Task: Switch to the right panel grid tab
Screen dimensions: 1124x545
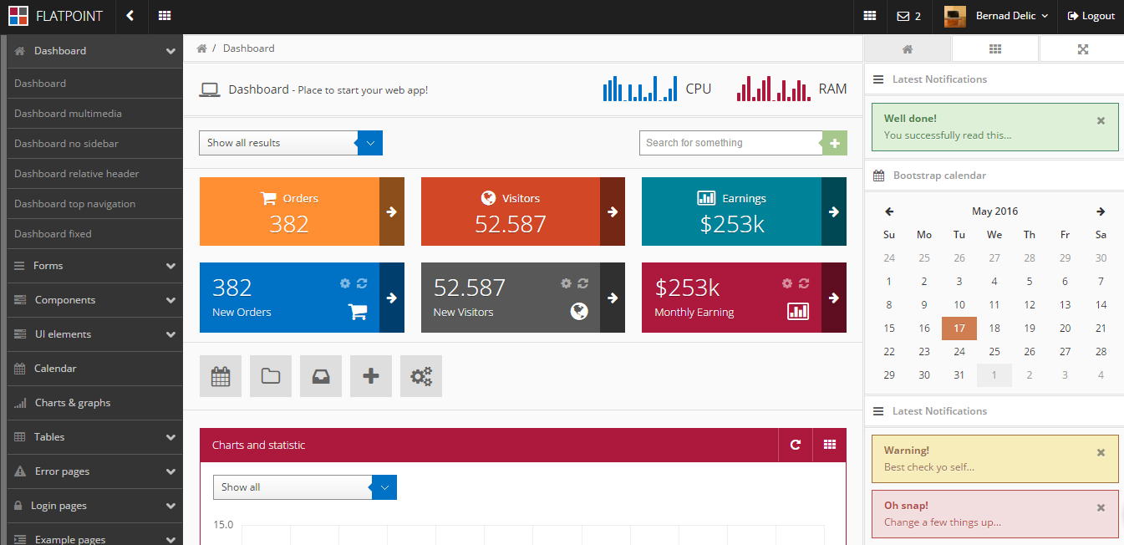Action: point(995,49)
